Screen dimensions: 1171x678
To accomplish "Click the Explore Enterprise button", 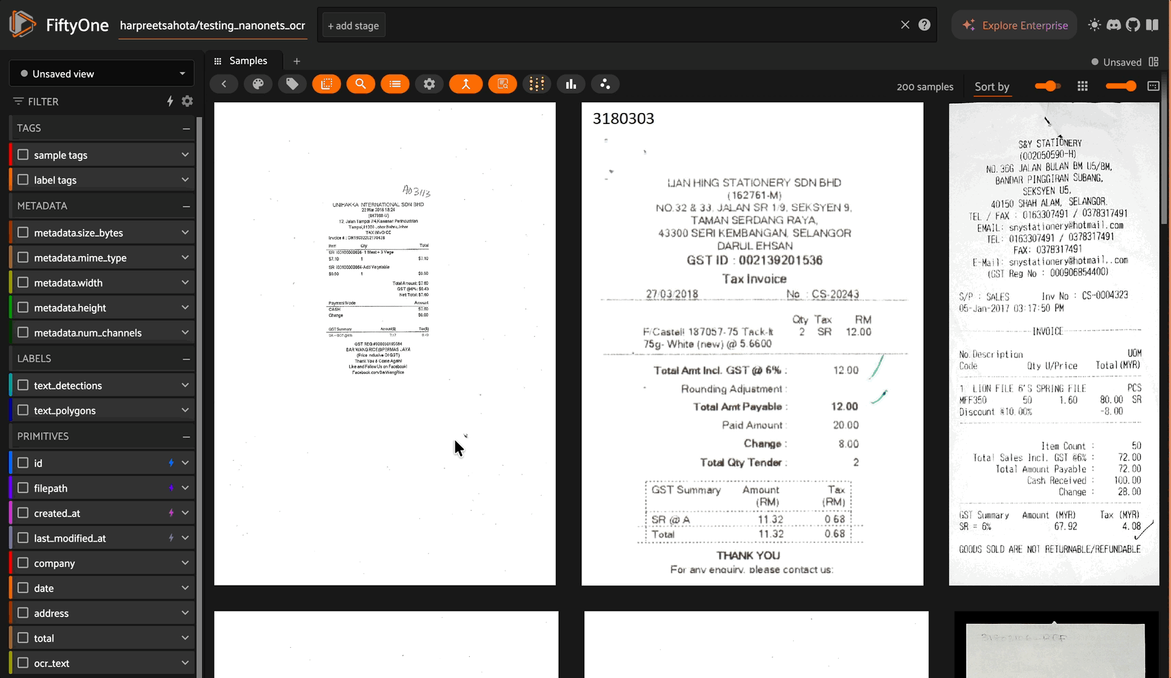I will pos(1014,25).
